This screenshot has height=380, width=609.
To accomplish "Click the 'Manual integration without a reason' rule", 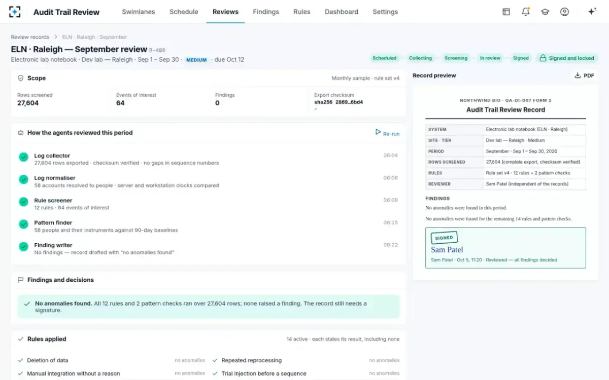I will pyautogui.click(x=112, y=373).
